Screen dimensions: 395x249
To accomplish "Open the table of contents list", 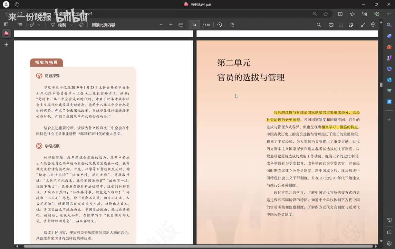I will (20, 25).
